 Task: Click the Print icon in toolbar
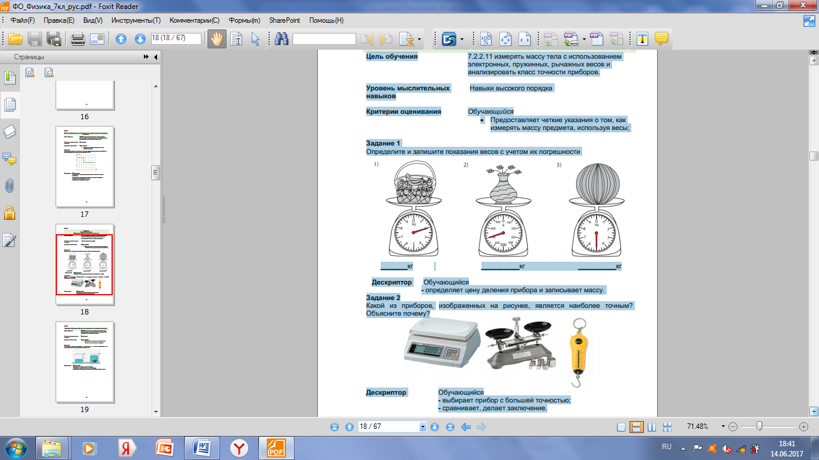point(78,39)
